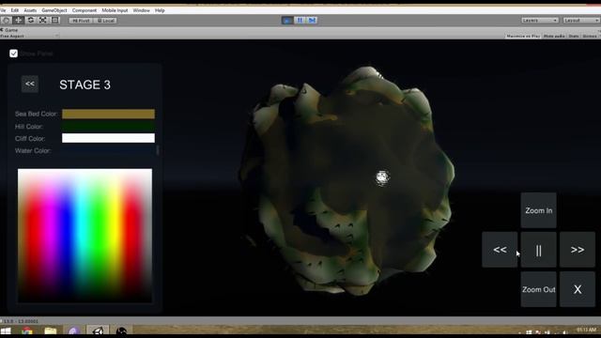The width and height of the screenshot is (601, 338).
Task: Open the Assets menu
Action: tap(30, 10)
